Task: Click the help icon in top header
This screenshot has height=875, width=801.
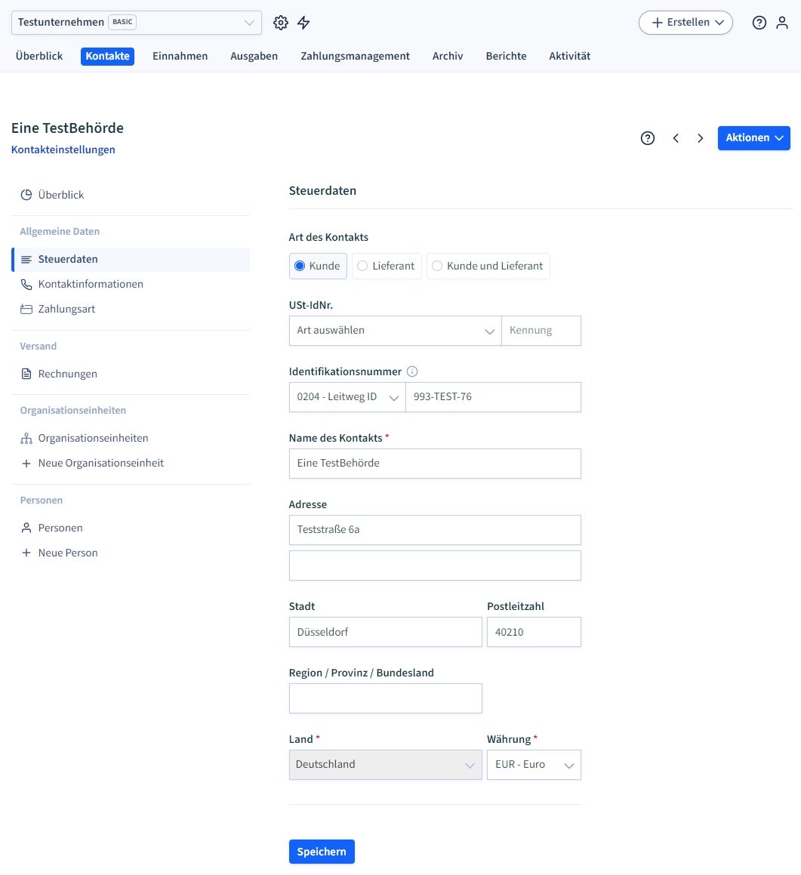Action: coord(759,23)
